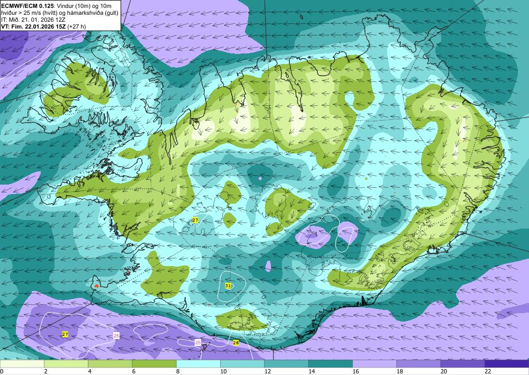Select the 0–2 m/s palest legend swatch

[x=22, y=363]
